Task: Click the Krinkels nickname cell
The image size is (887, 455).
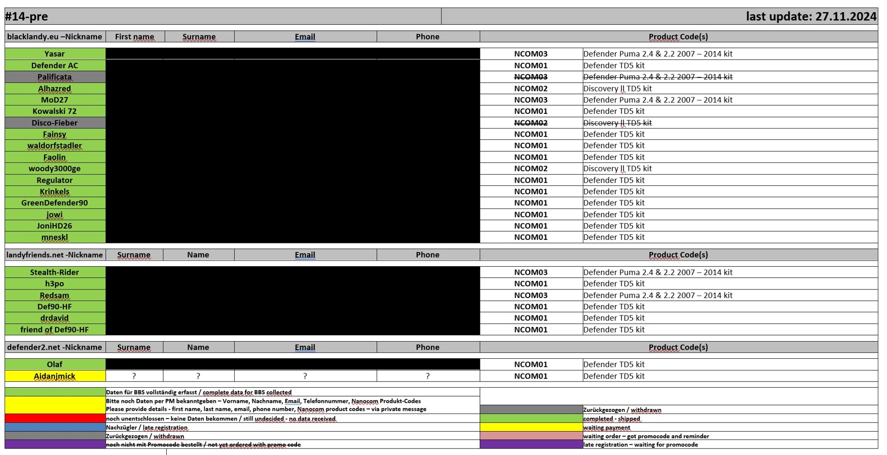Action: pos(55,191)
